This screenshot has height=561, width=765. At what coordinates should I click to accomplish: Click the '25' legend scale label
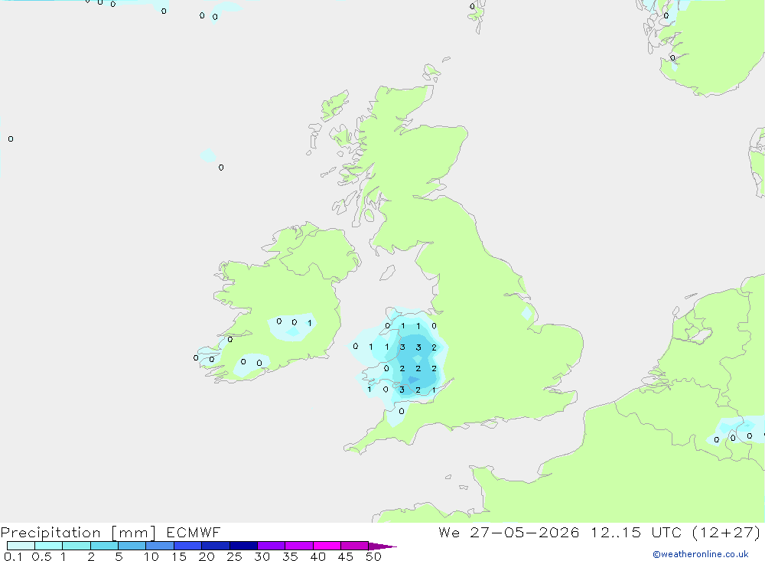pos(234,556)
